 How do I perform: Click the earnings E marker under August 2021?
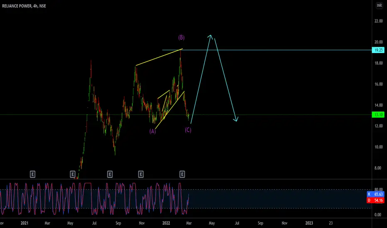click(110, 174)
